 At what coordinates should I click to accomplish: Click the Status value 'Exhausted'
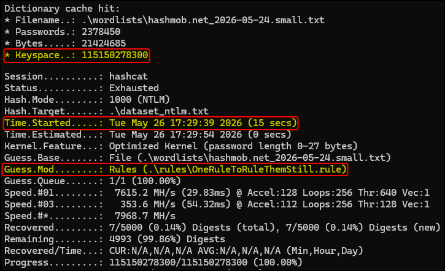(x=134, y=88)
